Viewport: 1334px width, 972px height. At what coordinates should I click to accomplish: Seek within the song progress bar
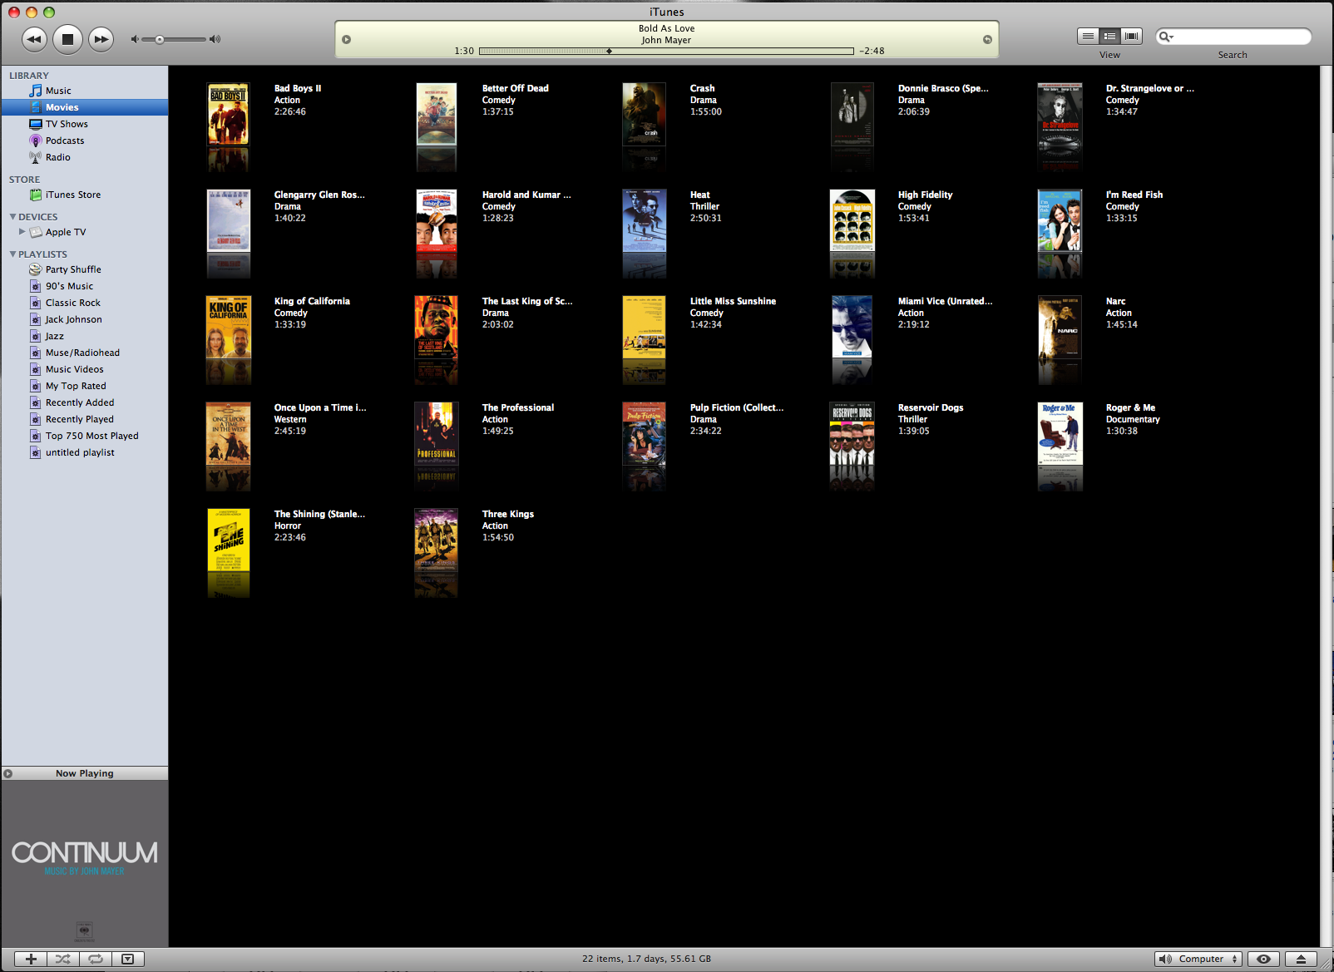coord(666,51)
